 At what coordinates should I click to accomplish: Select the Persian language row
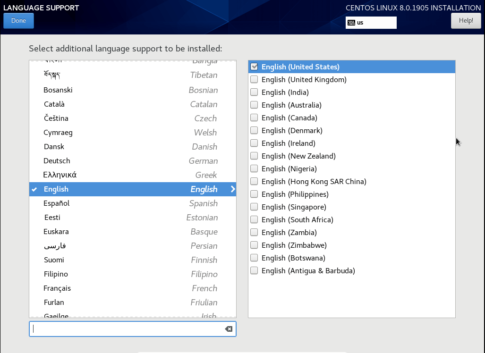[x=132, y=246]
